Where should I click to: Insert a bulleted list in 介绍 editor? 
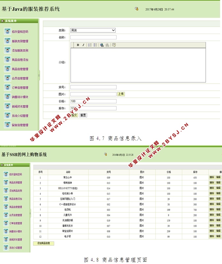tap(96, 45)
